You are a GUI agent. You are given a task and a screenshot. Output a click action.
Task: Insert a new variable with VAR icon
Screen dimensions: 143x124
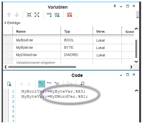49,15
